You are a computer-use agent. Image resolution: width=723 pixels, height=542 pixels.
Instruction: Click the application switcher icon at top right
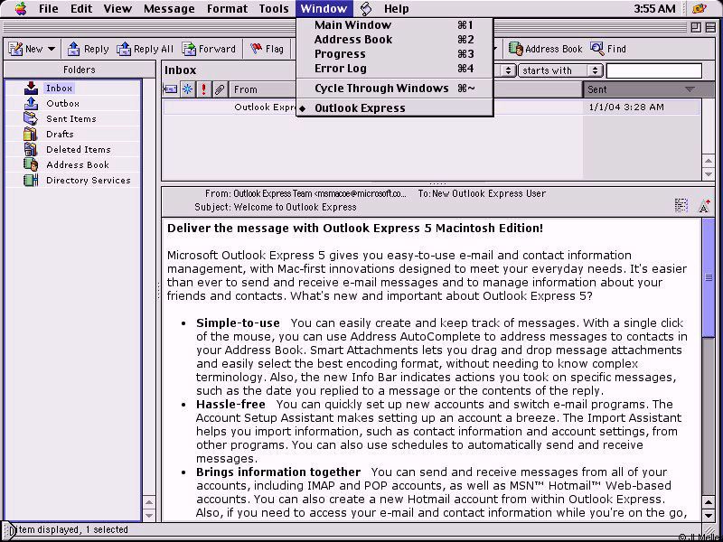pyautogui.click(x=700, y=8)
